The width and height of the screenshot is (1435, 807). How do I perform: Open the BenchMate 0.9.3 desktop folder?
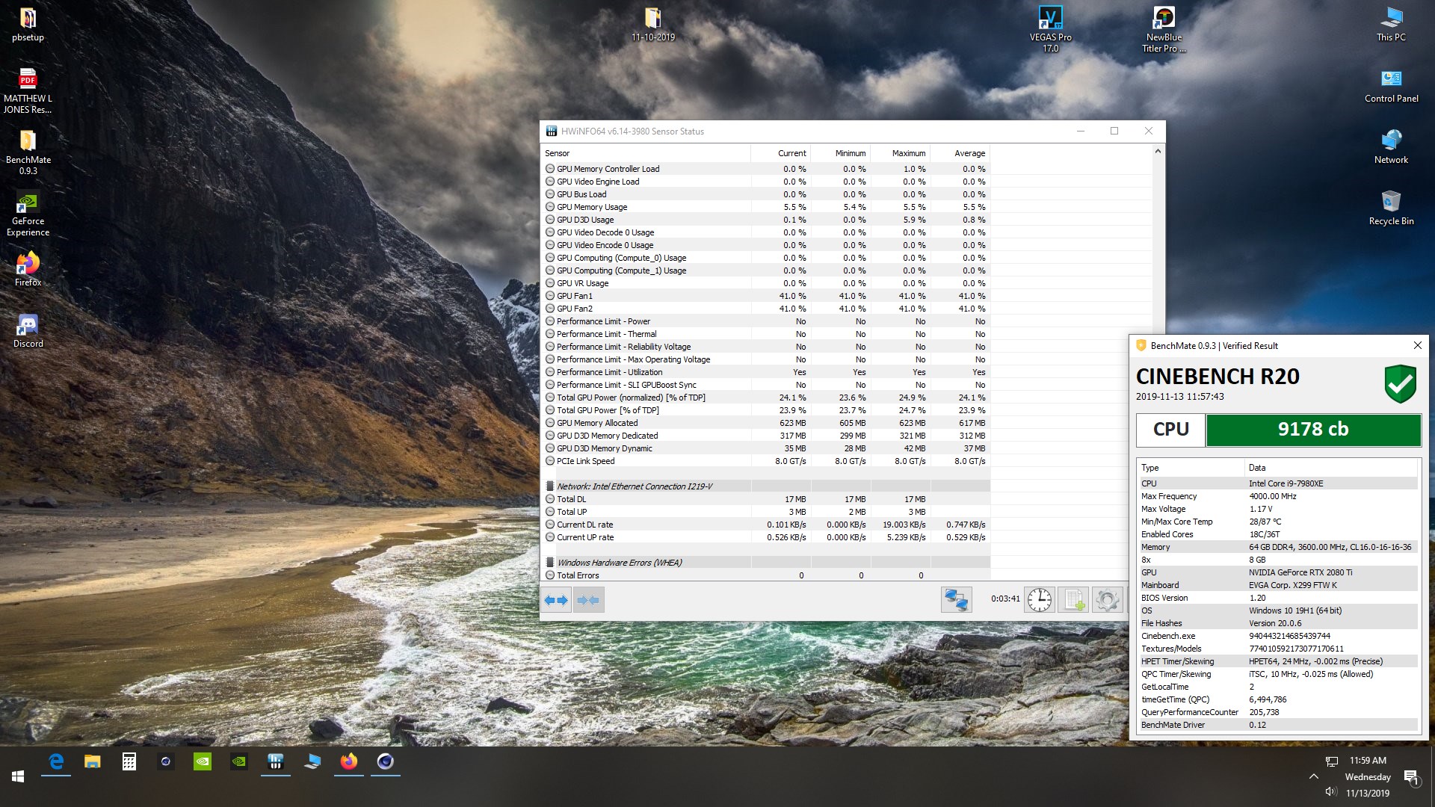pos(28,152)
